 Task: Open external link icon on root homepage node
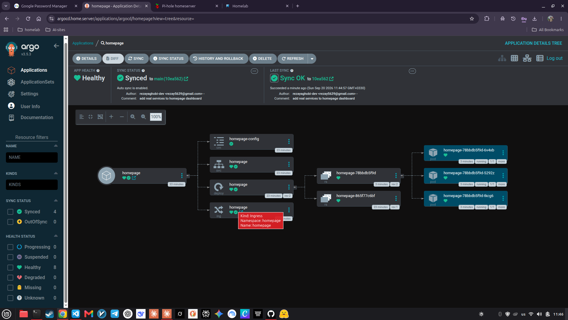point(134,178)
